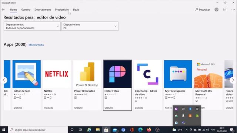Open the Deals tab
The image size is (237, 133).
[x=76, y=10]
